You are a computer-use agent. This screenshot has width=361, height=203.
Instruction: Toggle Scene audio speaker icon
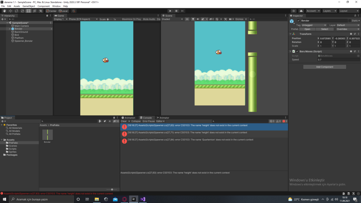198,19
